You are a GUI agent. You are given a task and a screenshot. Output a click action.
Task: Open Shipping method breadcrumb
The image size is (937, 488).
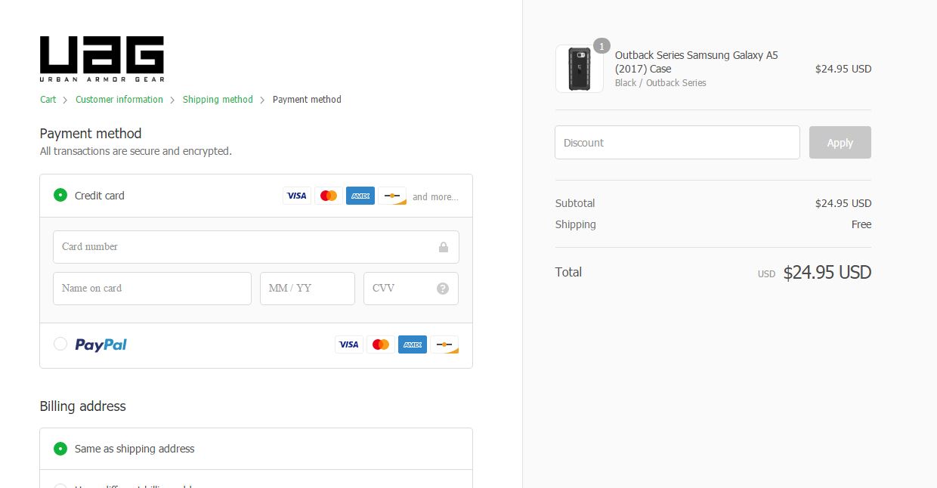point(218,100)
